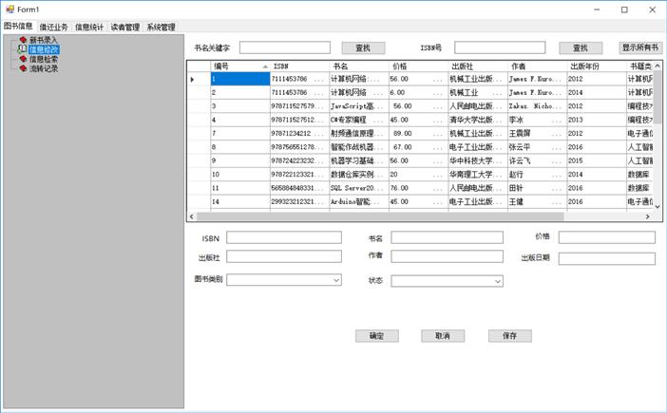
Task: Click the sort arrow in 编号 column header
Action: click(265, 66)
